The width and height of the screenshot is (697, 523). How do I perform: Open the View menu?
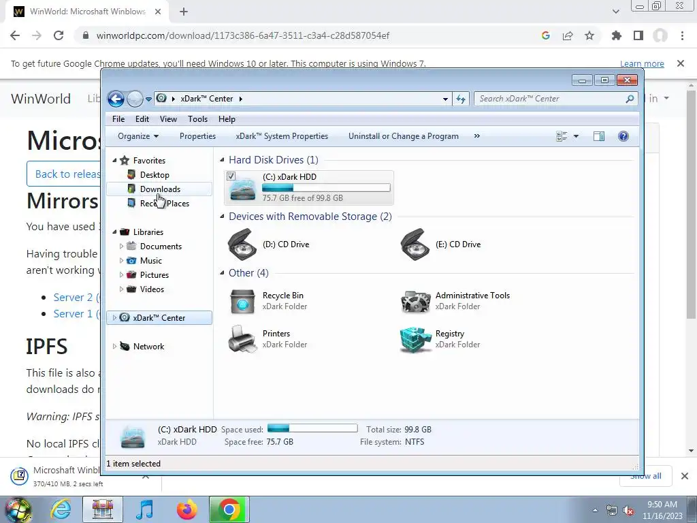(x=169, y=119)
